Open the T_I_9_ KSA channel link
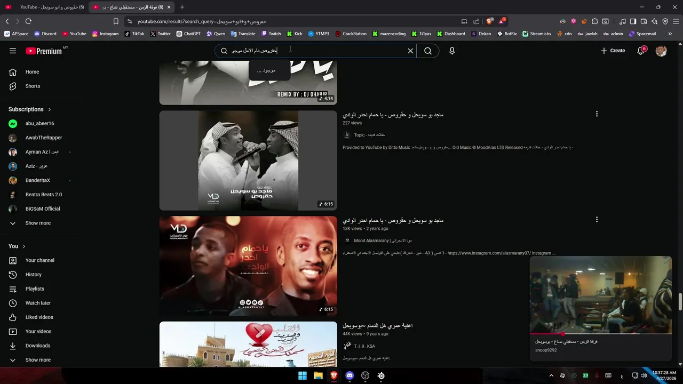 coord(364,346)
